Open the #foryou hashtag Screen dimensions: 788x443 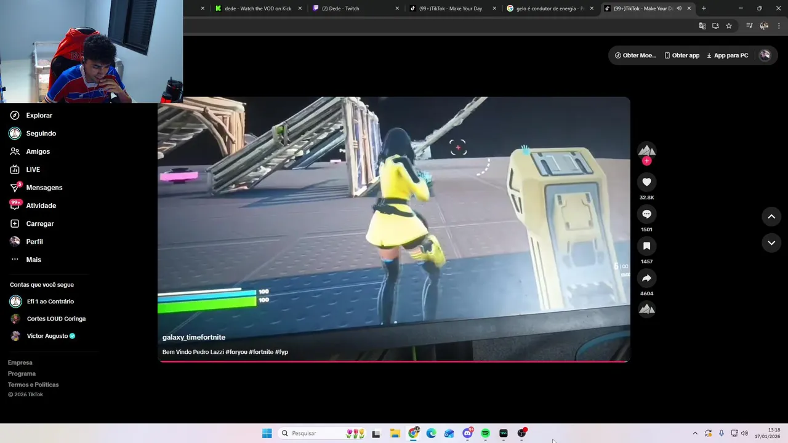236,352
